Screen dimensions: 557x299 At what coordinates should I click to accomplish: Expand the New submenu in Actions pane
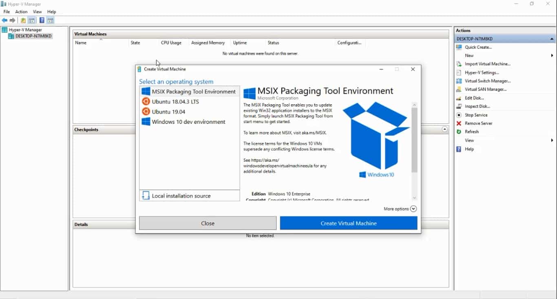pos(505,55)
